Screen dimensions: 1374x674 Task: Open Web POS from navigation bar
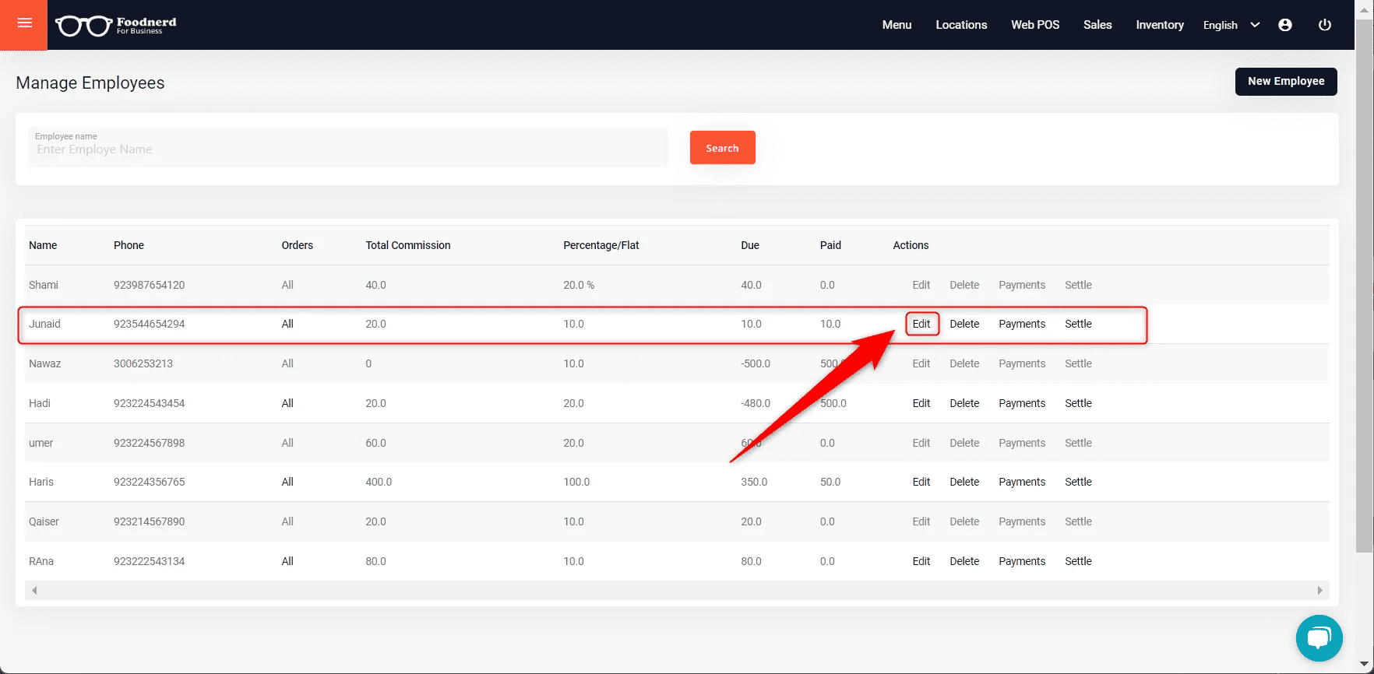coord(1035,25)
